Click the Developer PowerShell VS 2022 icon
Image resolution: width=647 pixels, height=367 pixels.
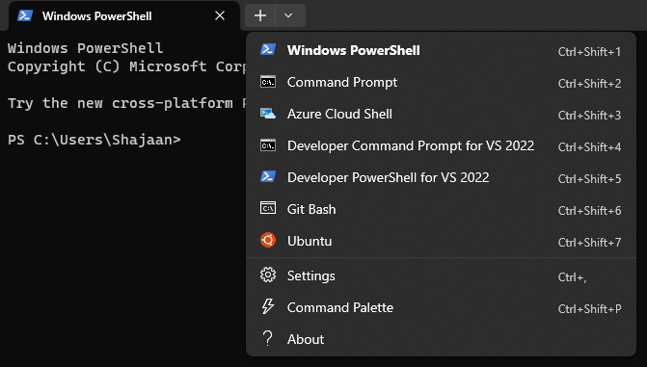pos(268,177)
